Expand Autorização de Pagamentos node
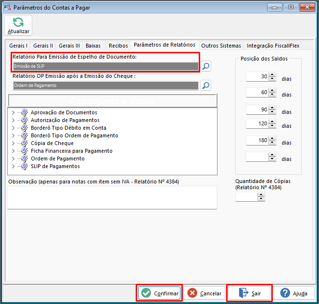The width and height of the screenshot is (319, 304). (13, 120)
